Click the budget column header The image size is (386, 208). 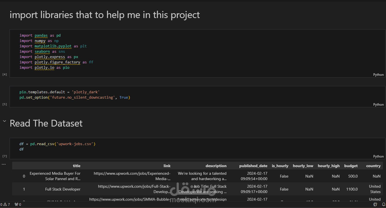[351, 166]
